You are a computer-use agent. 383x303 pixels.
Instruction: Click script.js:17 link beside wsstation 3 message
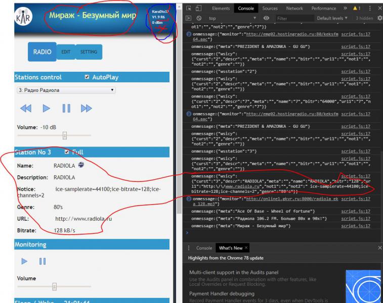coord(356,151)
